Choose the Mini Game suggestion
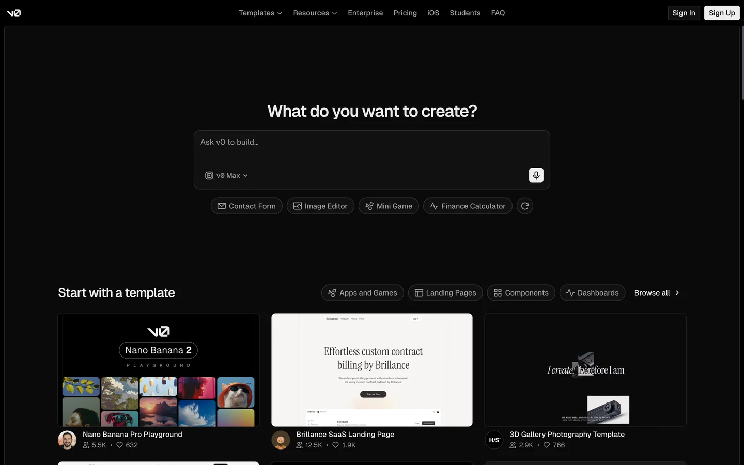 (389, 206)
